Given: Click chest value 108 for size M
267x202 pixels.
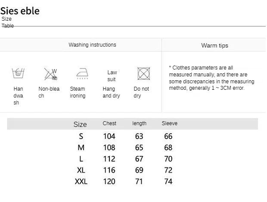Looking at the screenshot, I should [109, 148].
